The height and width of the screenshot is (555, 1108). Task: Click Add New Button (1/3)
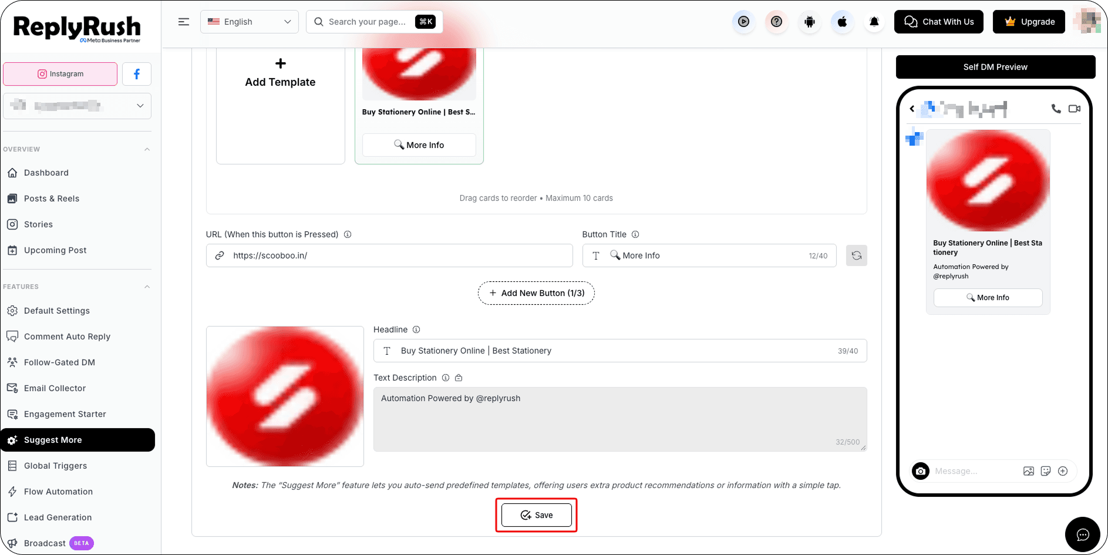536,293
